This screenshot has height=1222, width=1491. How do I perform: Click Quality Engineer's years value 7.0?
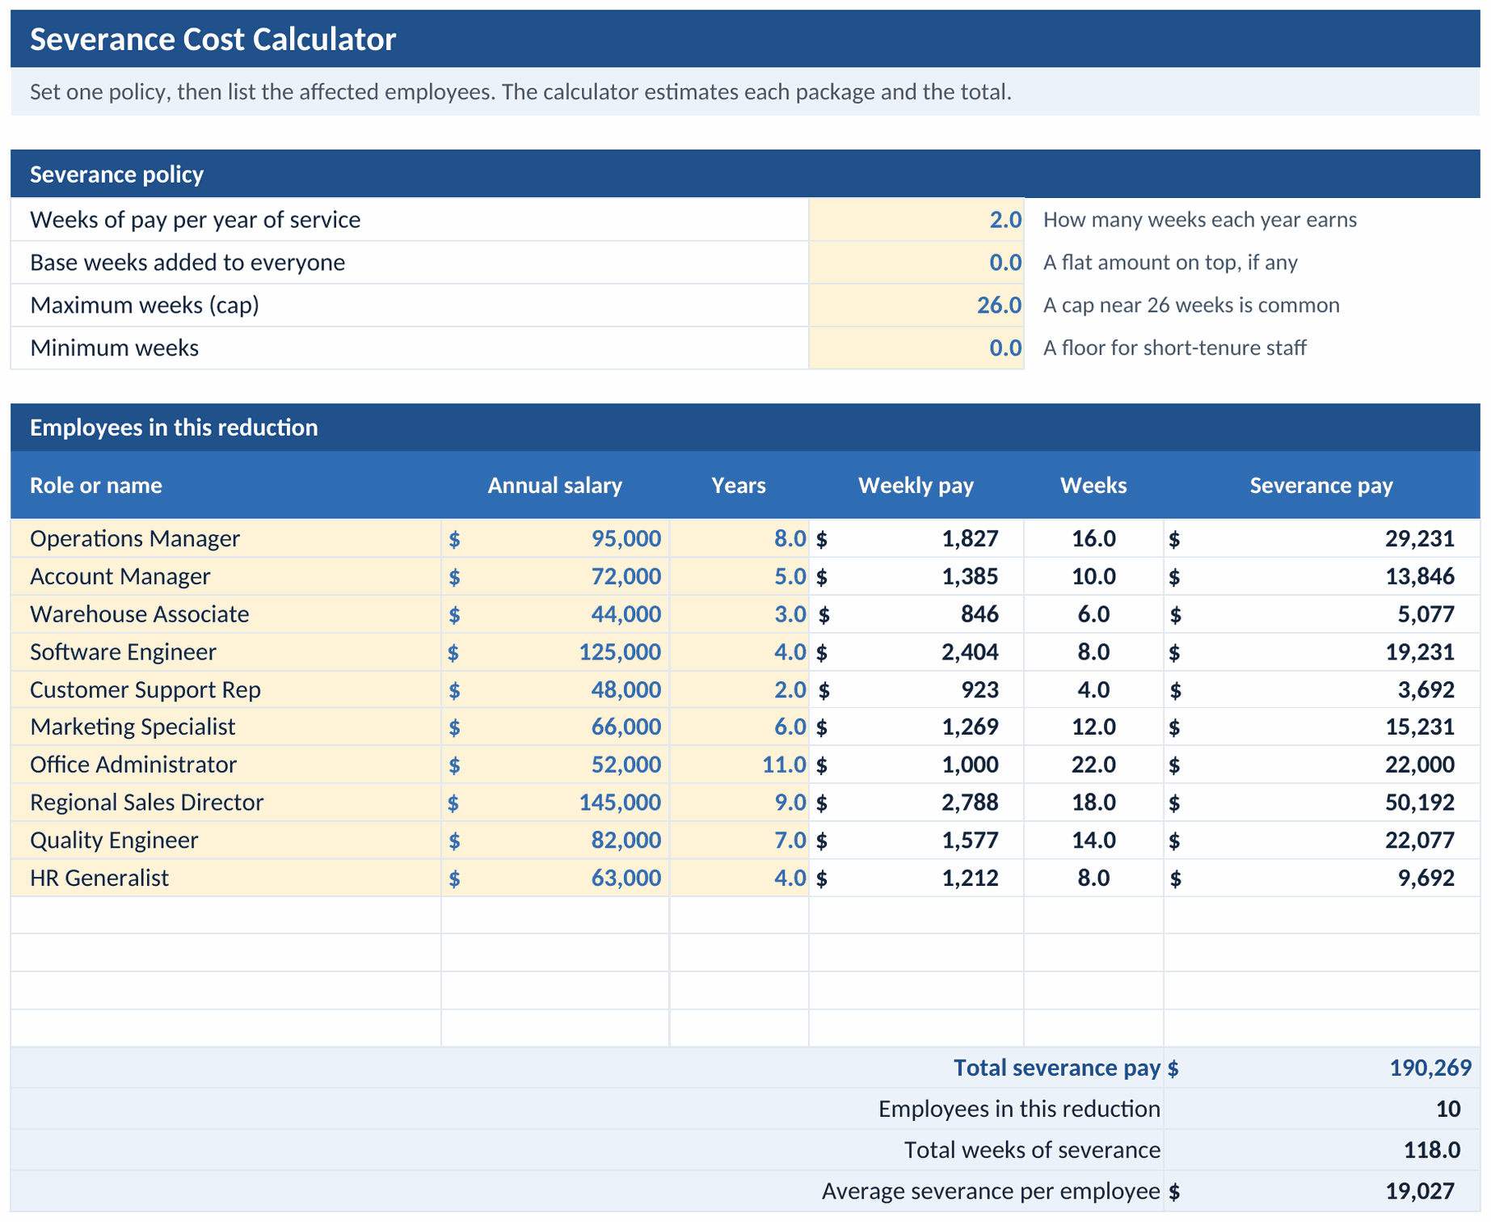tap(739, 840)
